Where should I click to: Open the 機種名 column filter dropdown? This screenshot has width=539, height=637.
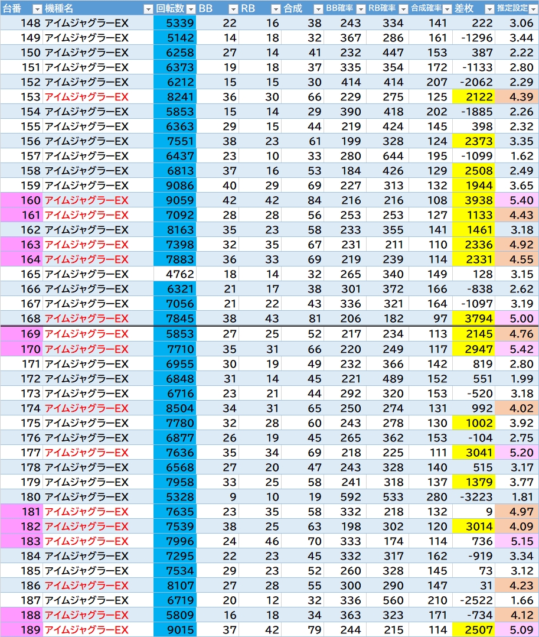149,8
